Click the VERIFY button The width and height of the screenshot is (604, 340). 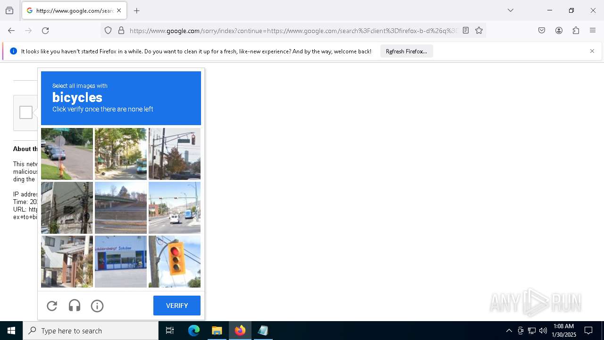[x=177, y=306]
